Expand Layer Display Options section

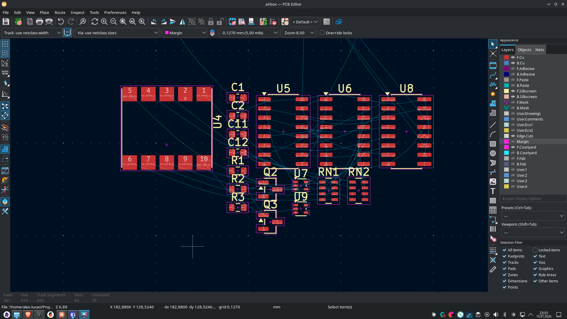coord(522,199)
